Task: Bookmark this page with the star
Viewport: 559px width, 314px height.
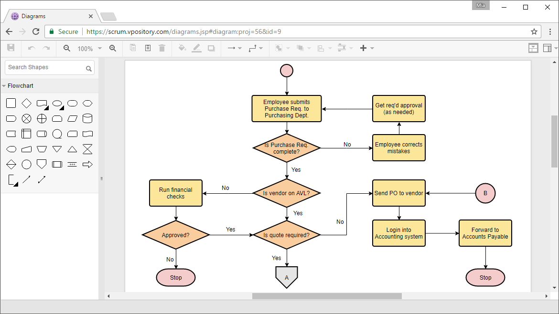Action: pyautogui.click(x=534, y=31)
